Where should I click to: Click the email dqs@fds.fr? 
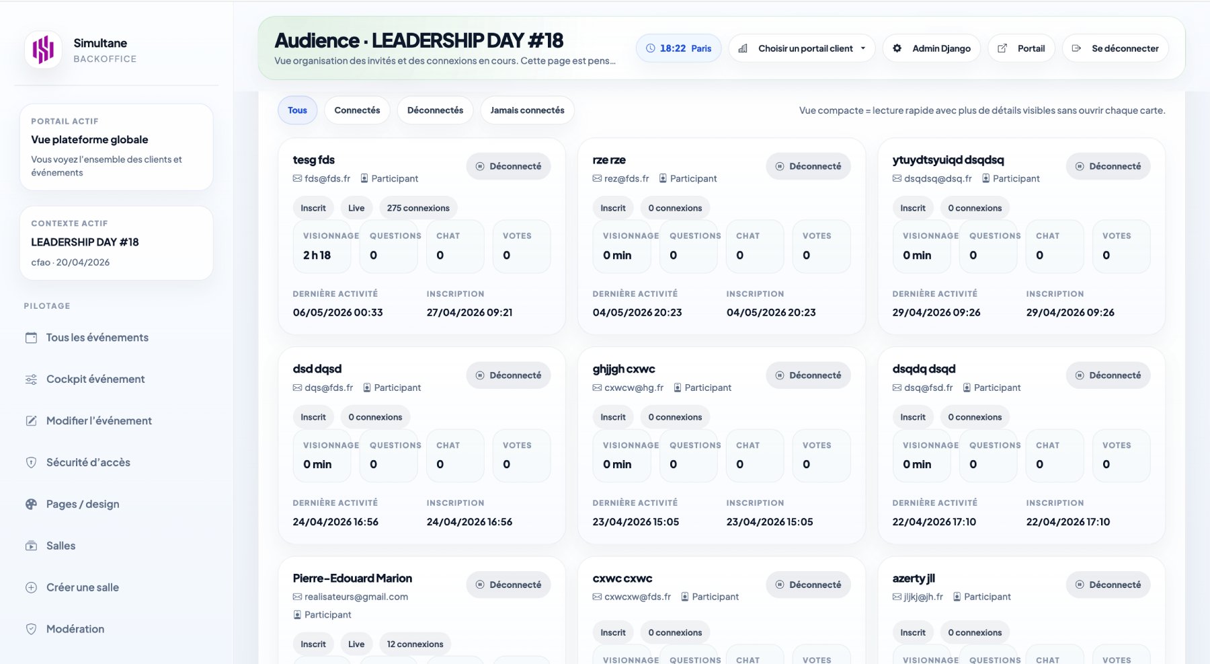pos(329,388)
